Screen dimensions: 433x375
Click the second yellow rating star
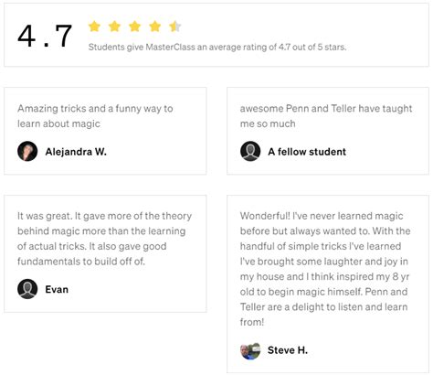point(114,27)
